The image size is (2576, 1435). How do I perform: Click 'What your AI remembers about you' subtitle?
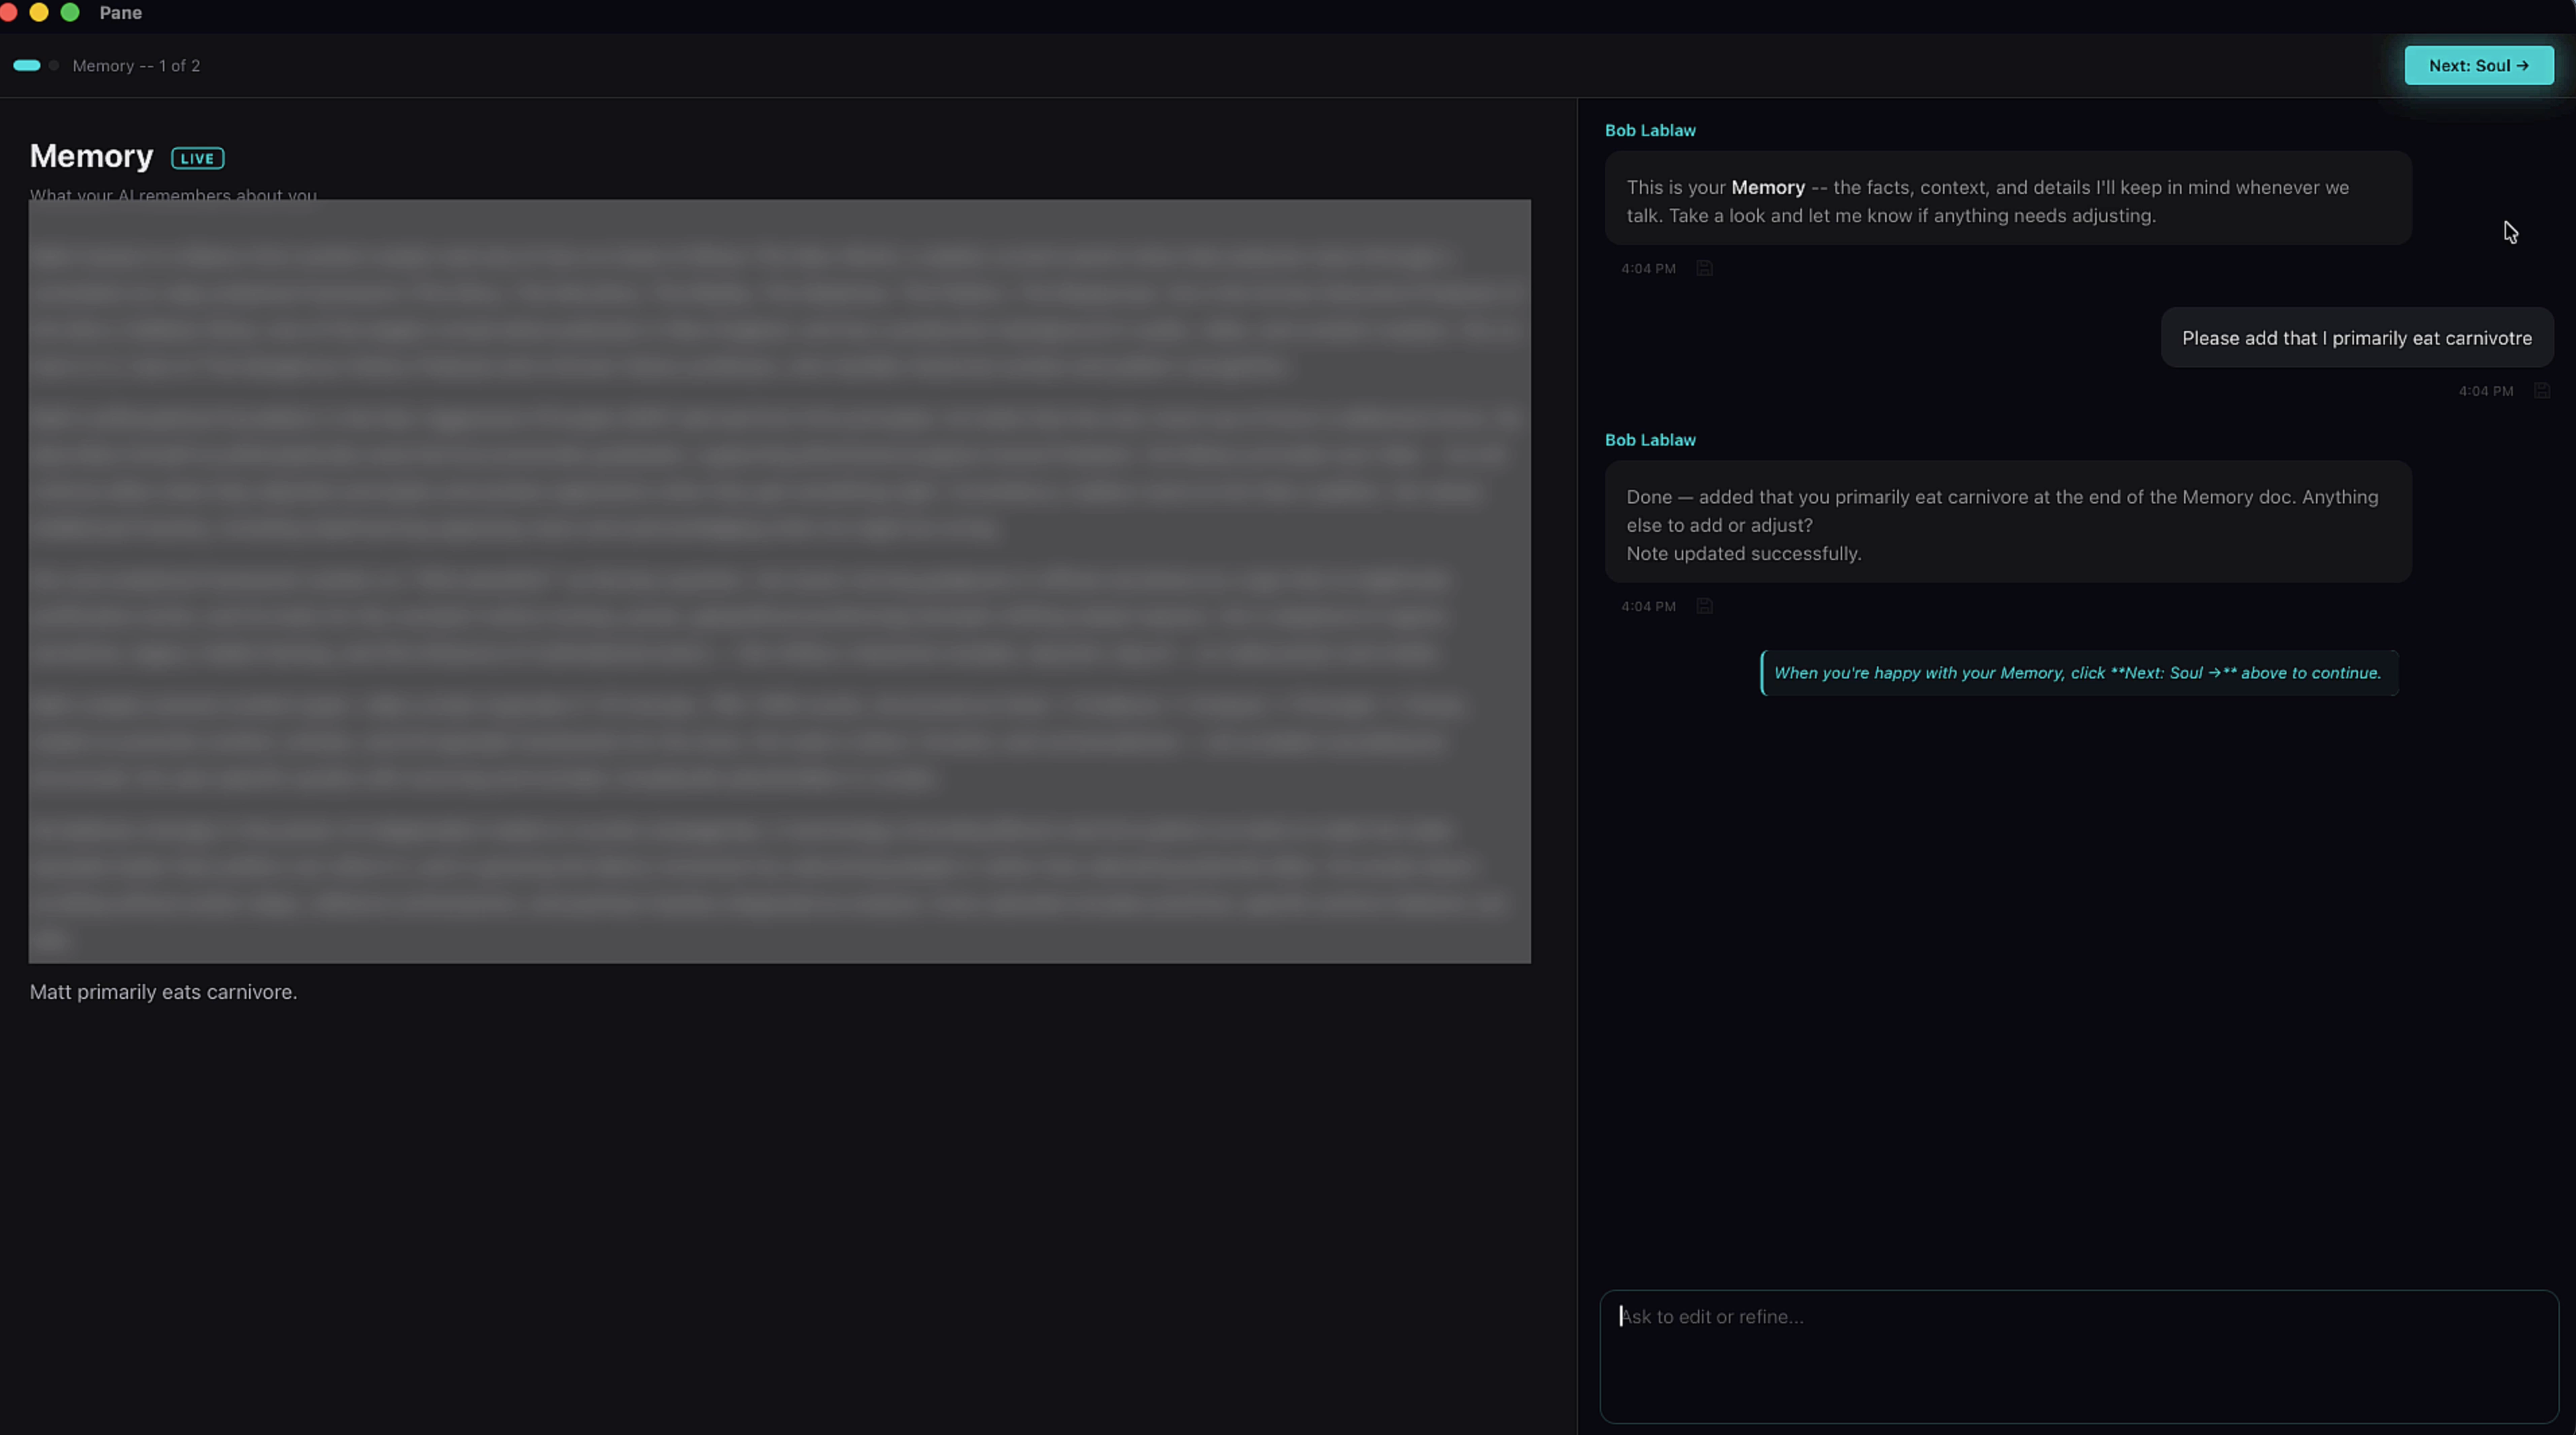[173, 194]
